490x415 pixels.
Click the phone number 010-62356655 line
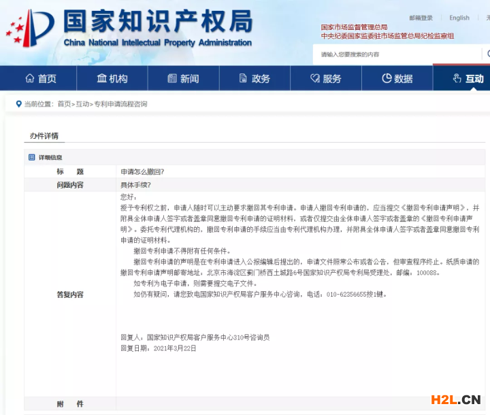(260, 295)
